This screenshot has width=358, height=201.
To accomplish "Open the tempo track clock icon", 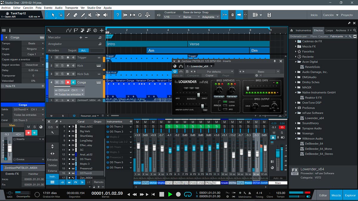I will 95,30.
